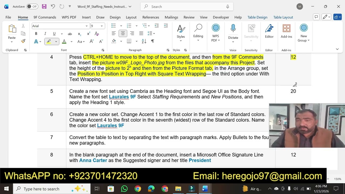Align text right
Viewport: 345px width, 194px height.
[x=132, y=33]
